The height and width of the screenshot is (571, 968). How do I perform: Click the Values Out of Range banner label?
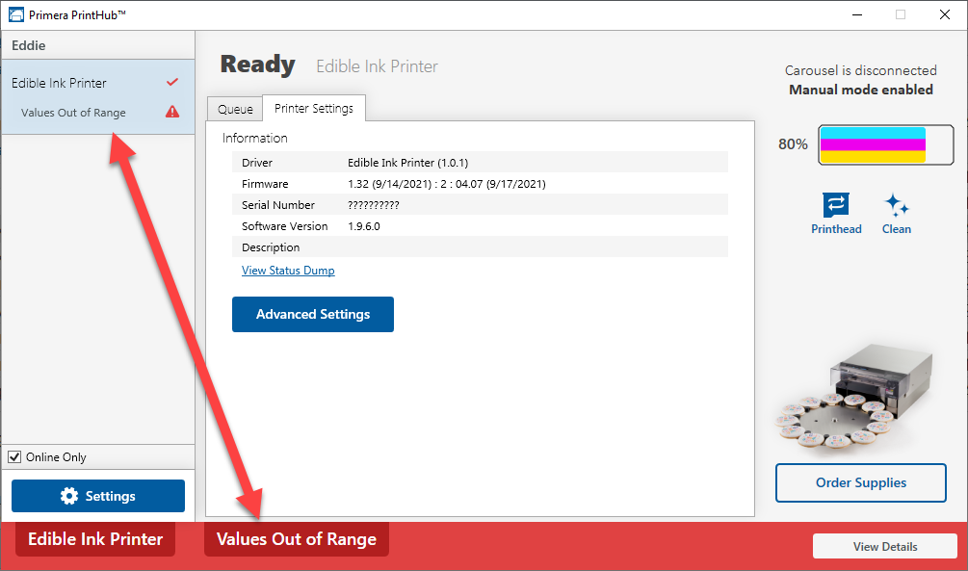click(x=297, y=539)
